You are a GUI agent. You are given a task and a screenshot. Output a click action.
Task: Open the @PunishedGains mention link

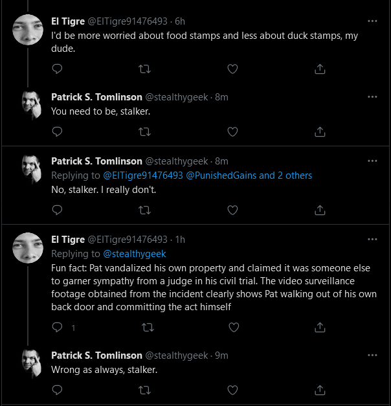(x=221, y=175)
